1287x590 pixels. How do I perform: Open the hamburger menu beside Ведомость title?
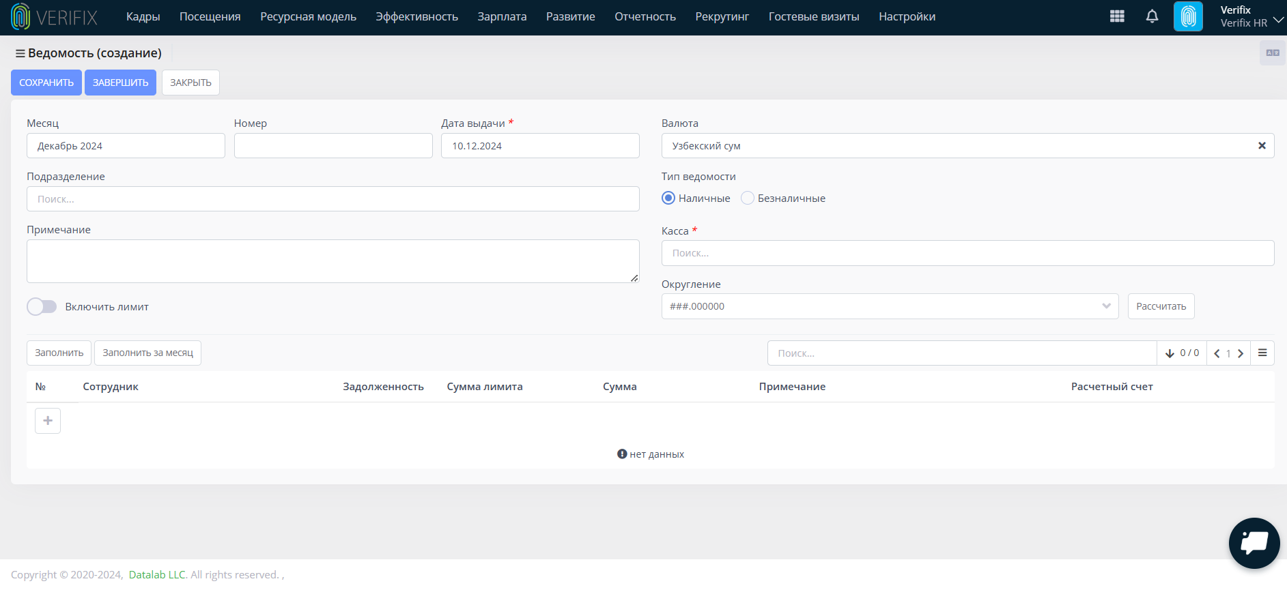pos(20,53)
